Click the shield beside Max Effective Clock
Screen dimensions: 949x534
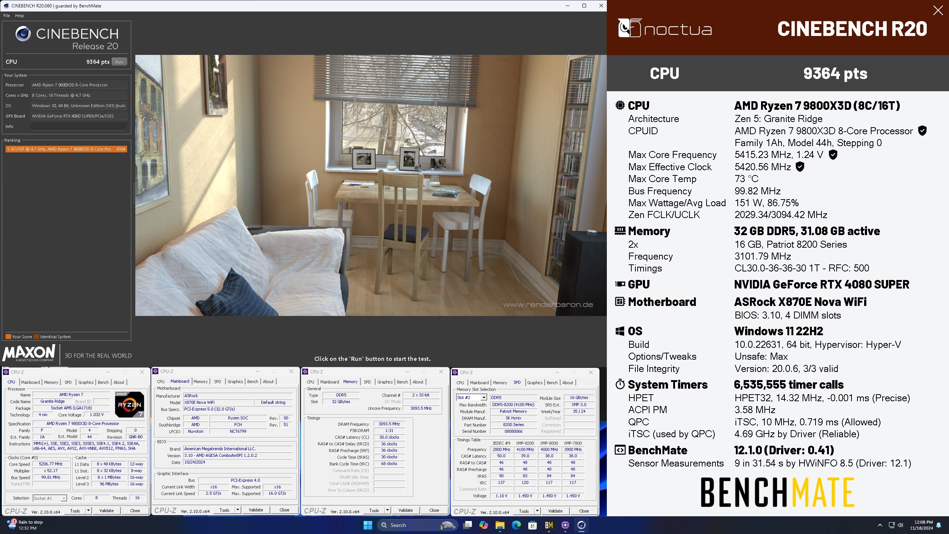pos(800,167)
